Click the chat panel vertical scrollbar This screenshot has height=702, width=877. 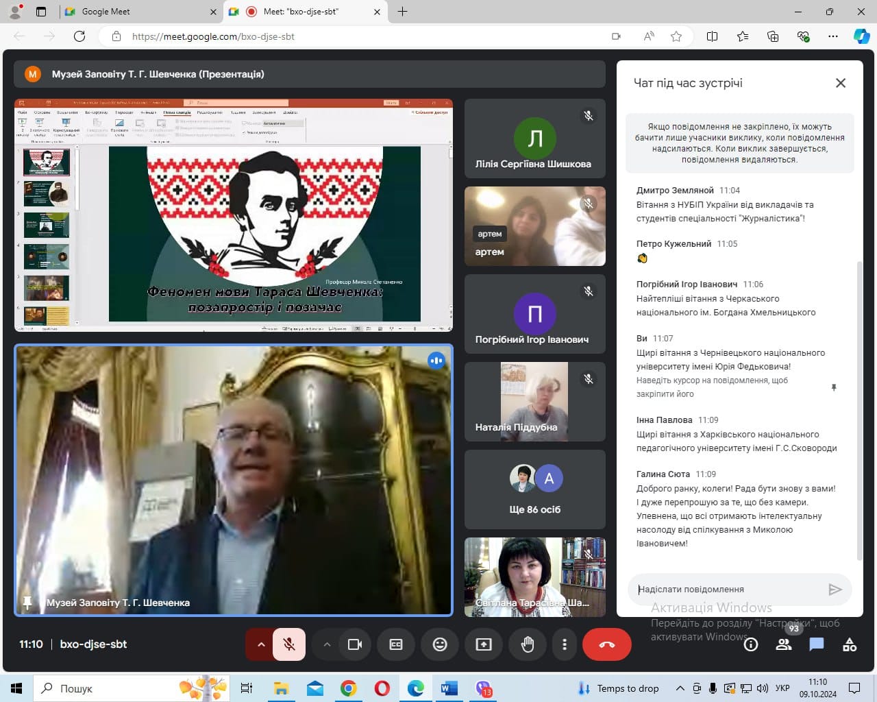coord(860,410)
